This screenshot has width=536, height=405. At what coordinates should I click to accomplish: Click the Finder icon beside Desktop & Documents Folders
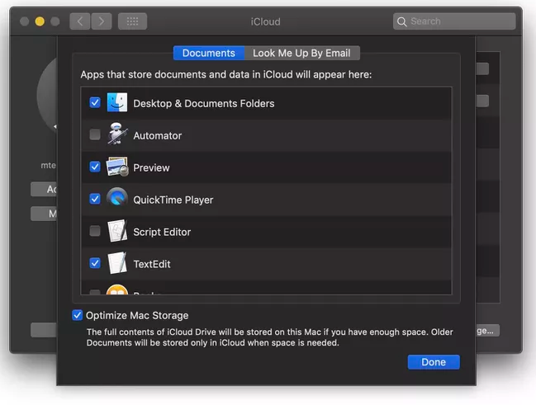coord(117,102)
